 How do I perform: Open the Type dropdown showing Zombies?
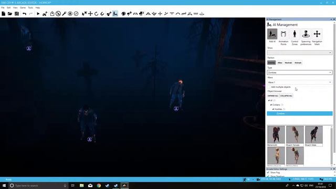tap(300, 72)
